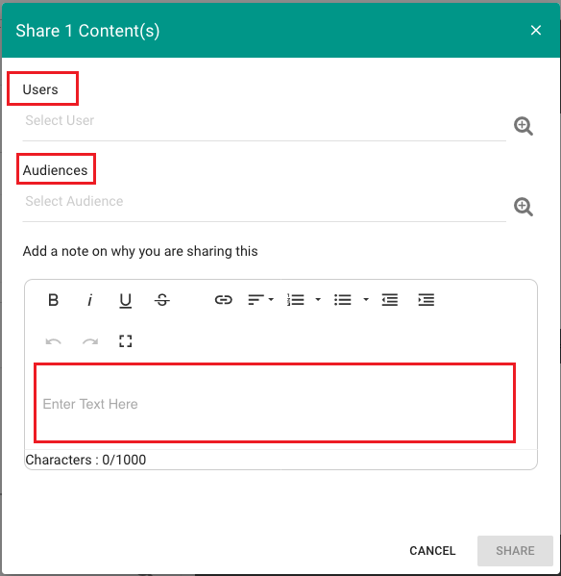Insert a bulleted list
The width and height of the screenshot is (561, 576).
coord(343,300)
